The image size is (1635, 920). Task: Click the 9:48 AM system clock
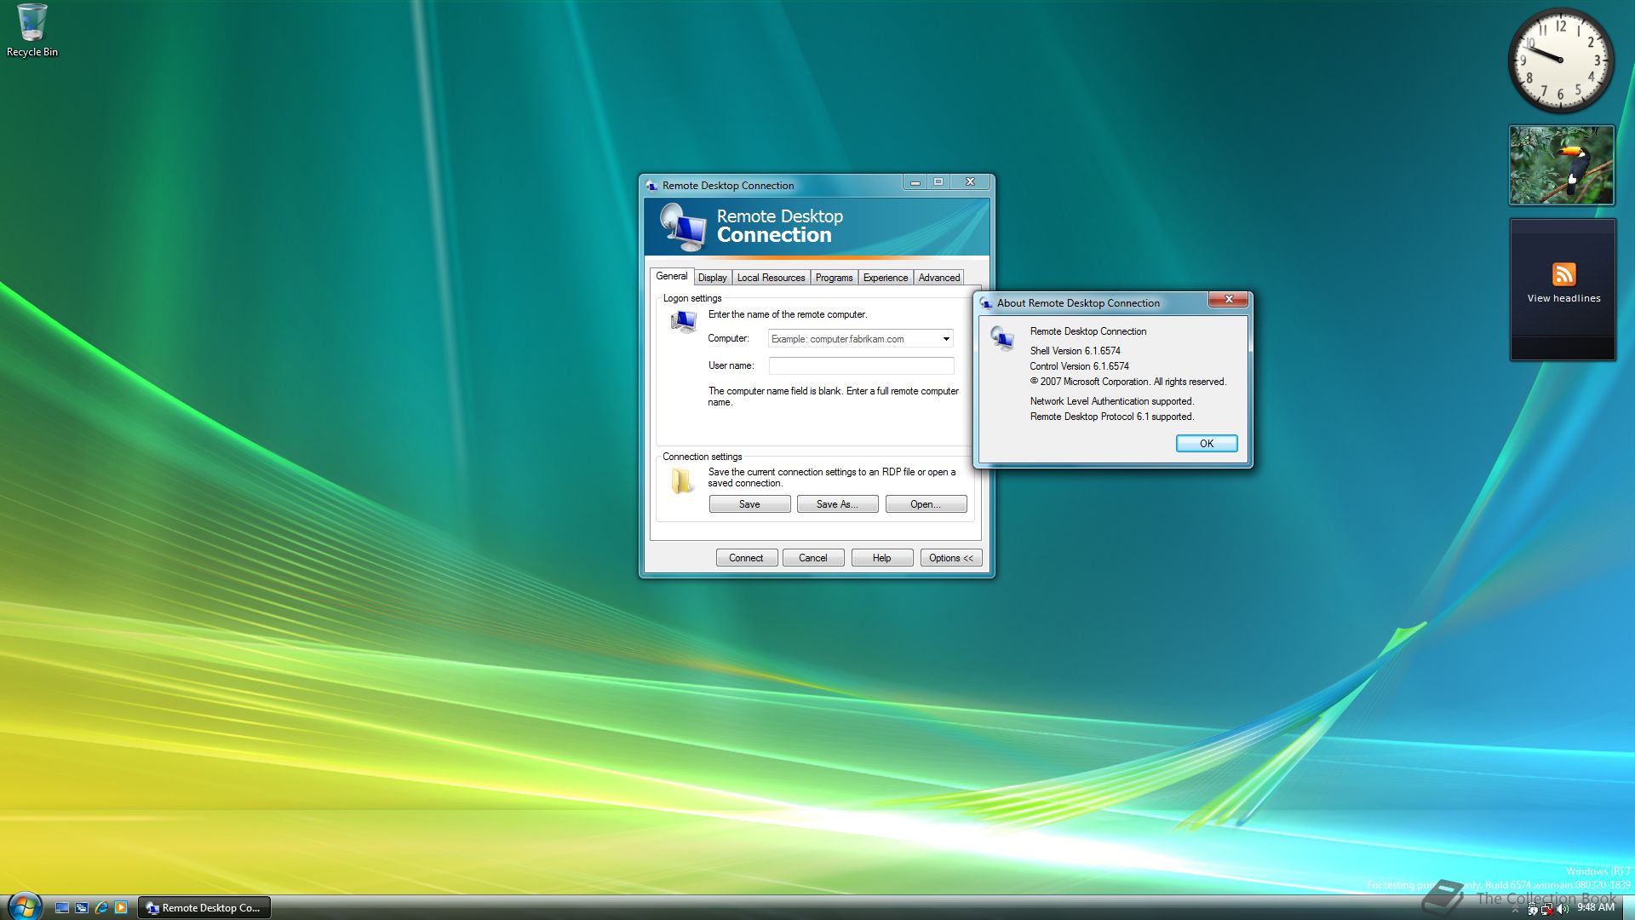(1596, 907)
